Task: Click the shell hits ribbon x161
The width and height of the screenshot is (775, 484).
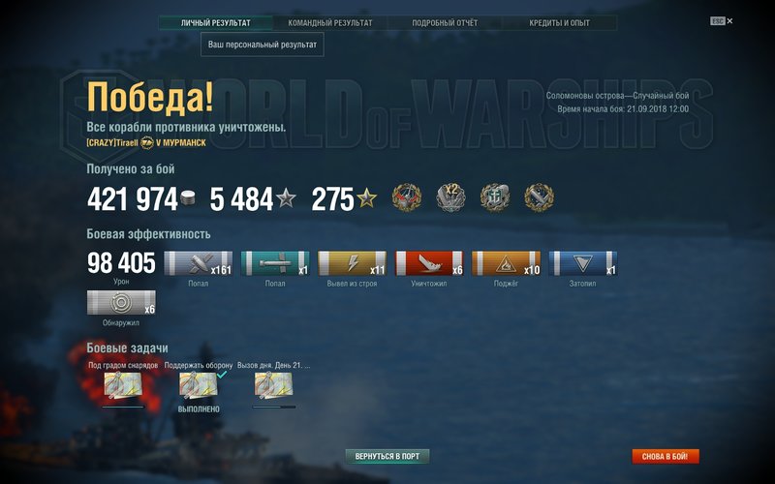Action: (199, 263)
